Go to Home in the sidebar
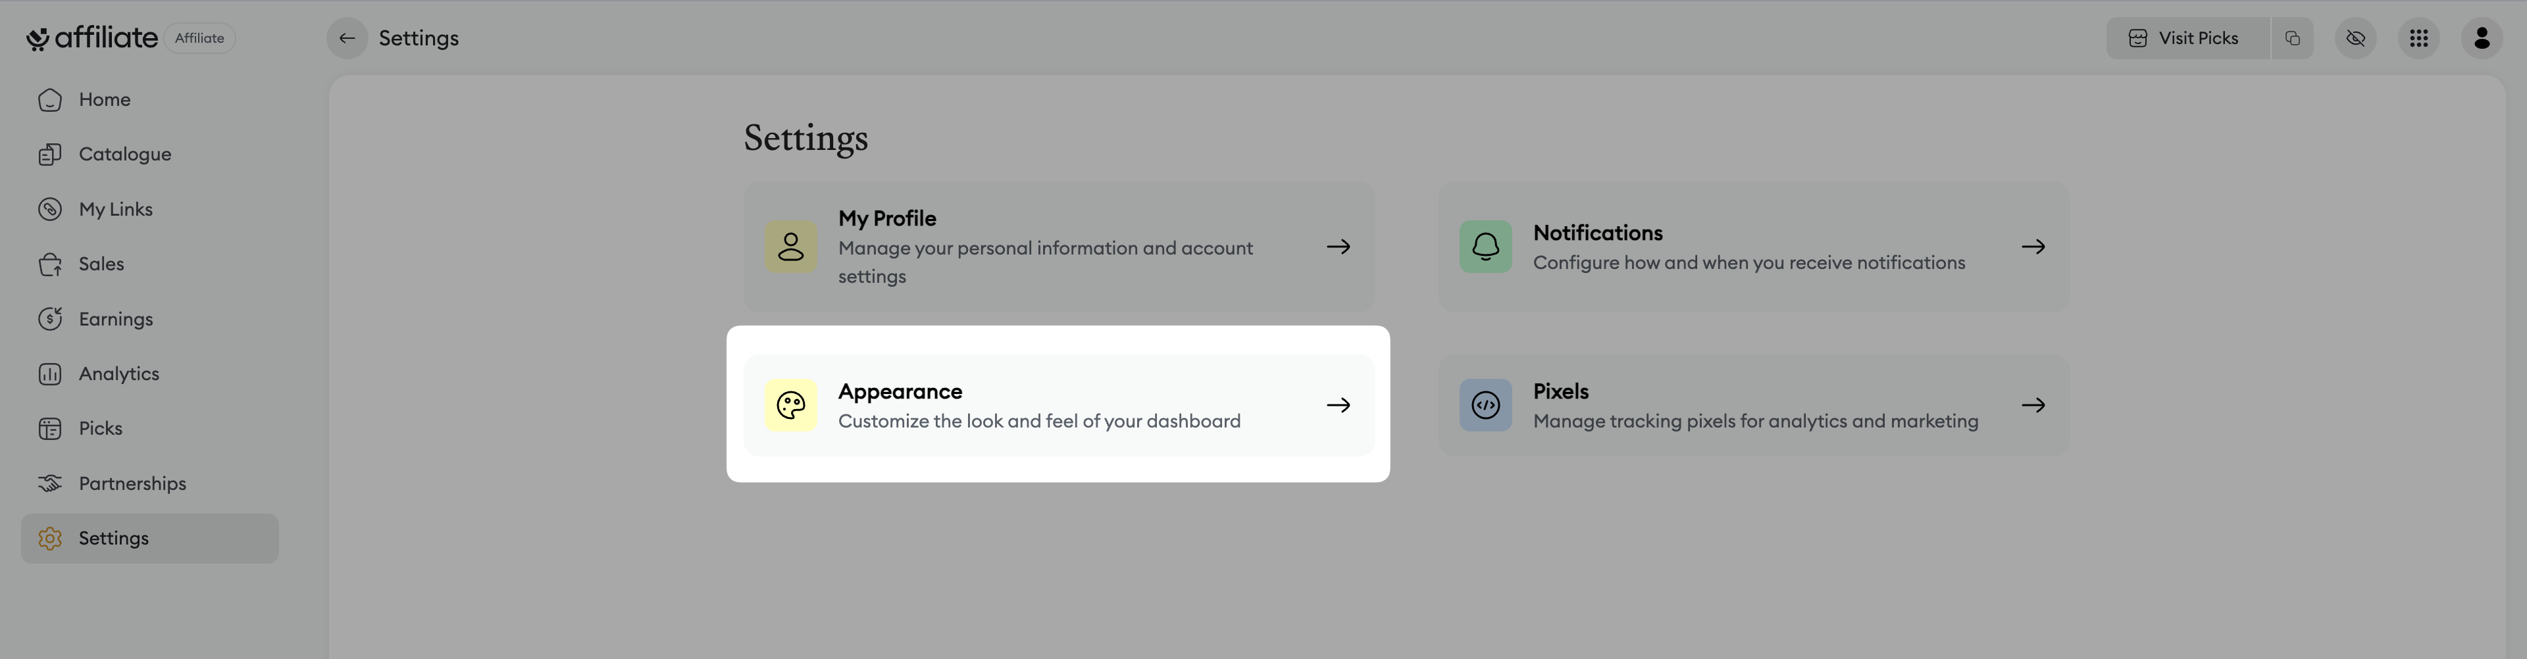Screen dimensions: 2527x659 tap(104, 100)
